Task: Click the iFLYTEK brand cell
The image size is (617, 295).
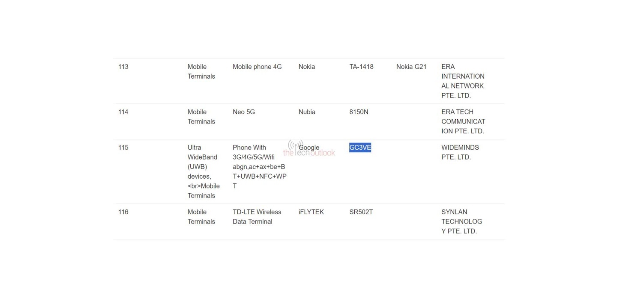Action: pos(311,212)
